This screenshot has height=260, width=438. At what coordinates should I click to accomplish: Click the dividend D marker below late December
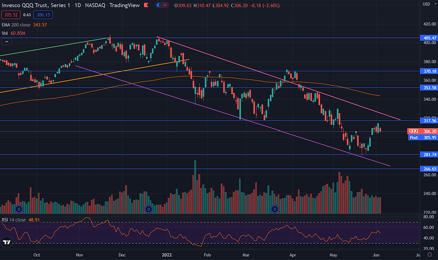(x=148, y=209)
